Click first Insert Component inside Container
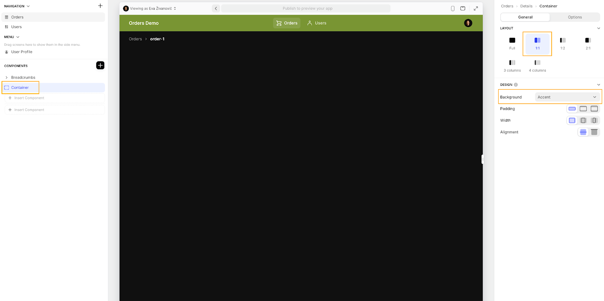The height and width of the screenshot is (301, 604). (55, 98)
